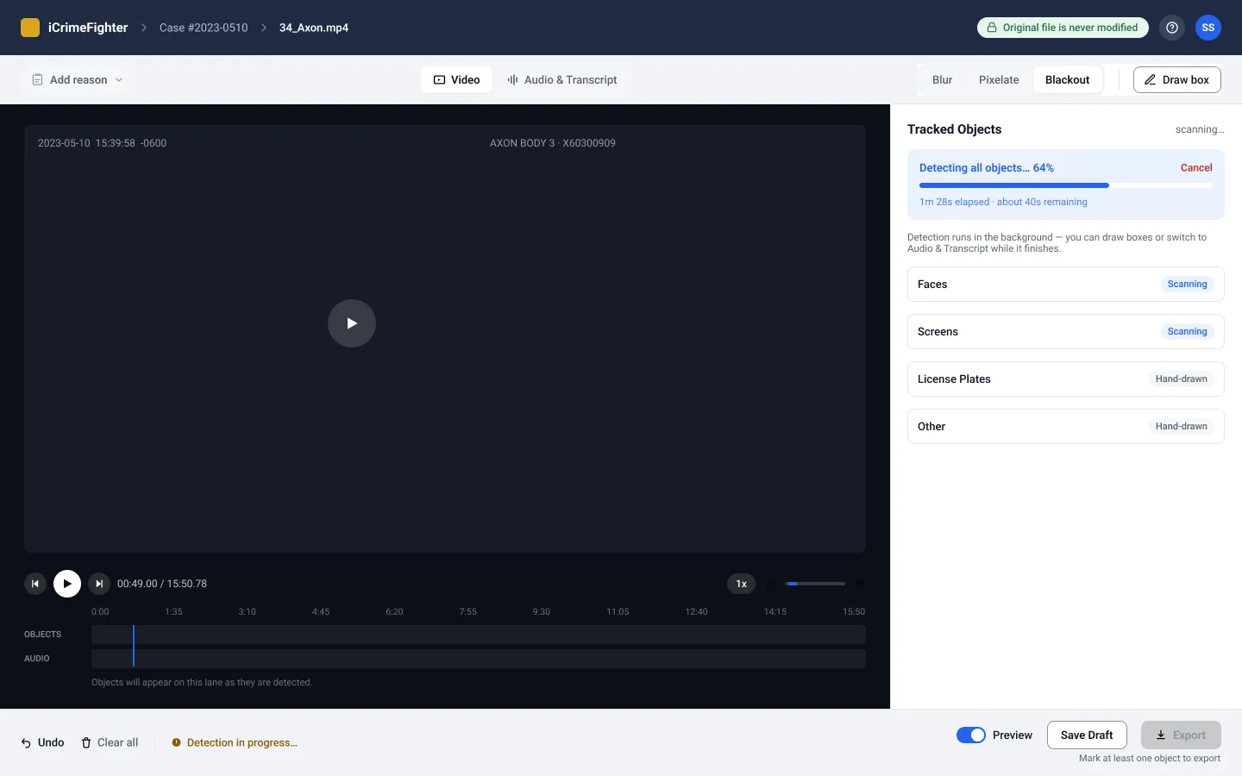This screenshot has width=1242, height=776.
Task: Switch to the Video tab
Action: [x=456, y=79]
